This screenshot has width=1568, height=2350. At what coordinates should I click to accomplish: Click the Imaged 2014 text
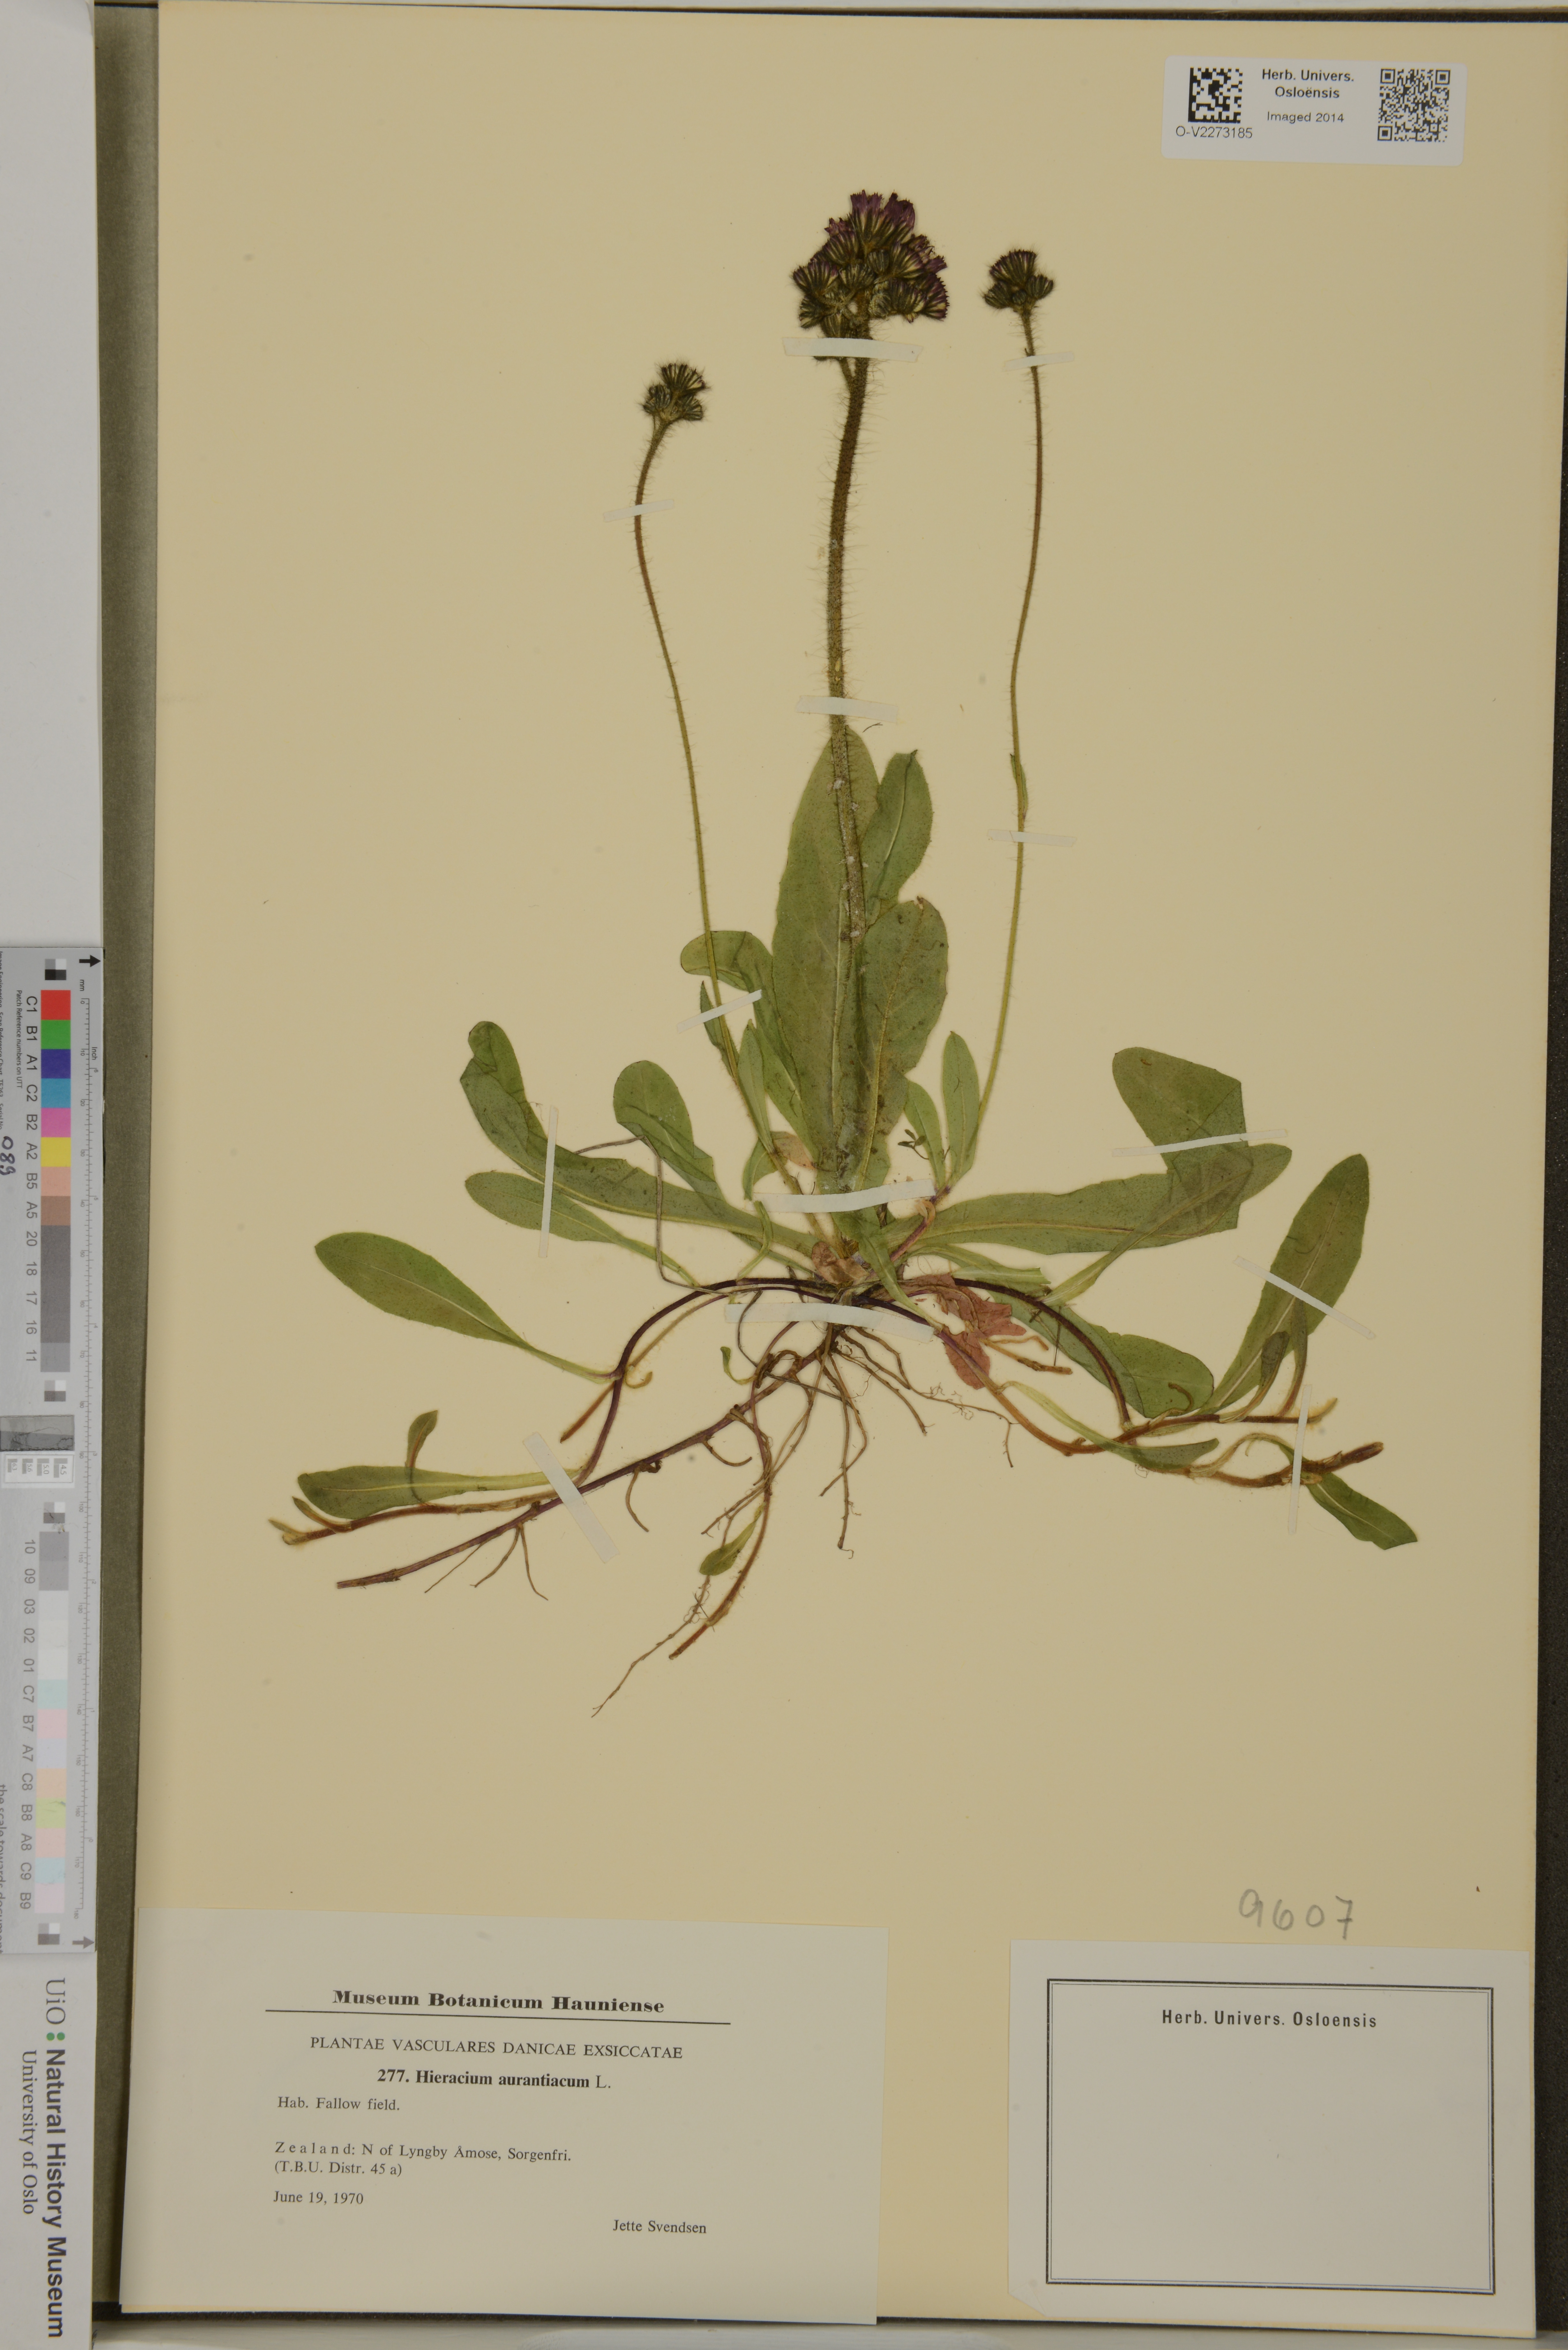[x=1305, y=117]
